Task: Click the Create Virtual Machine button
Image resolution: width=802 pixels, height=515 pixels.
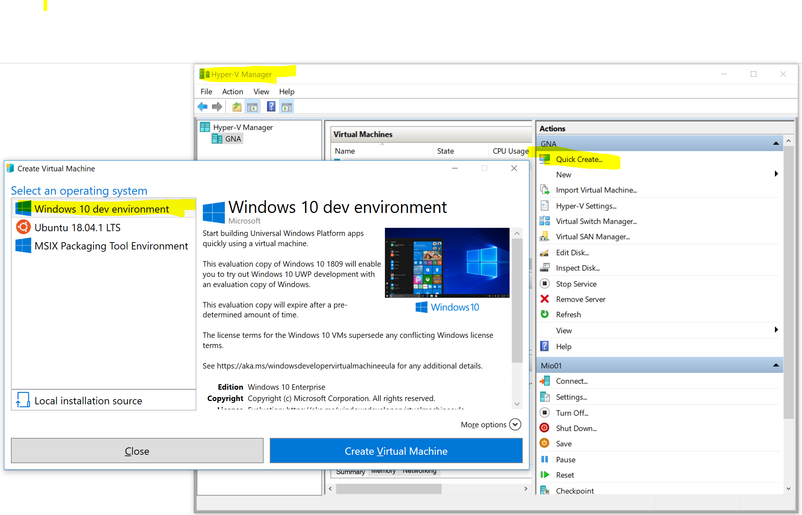Action: [x=396, y=451]
